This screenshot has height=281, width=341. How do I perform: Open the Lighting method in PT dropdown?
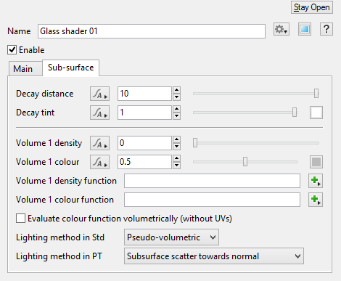click(214, 256)
